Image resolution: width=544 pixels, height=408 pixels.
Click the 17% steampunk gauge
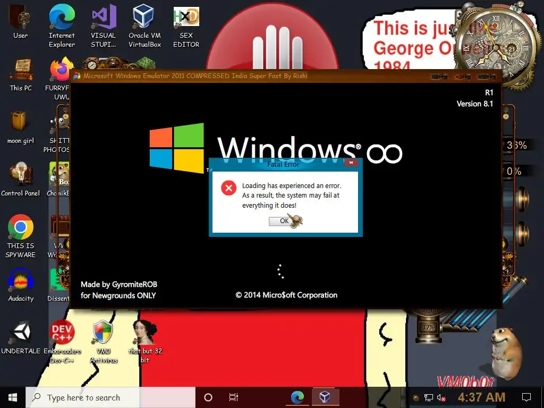429,327
